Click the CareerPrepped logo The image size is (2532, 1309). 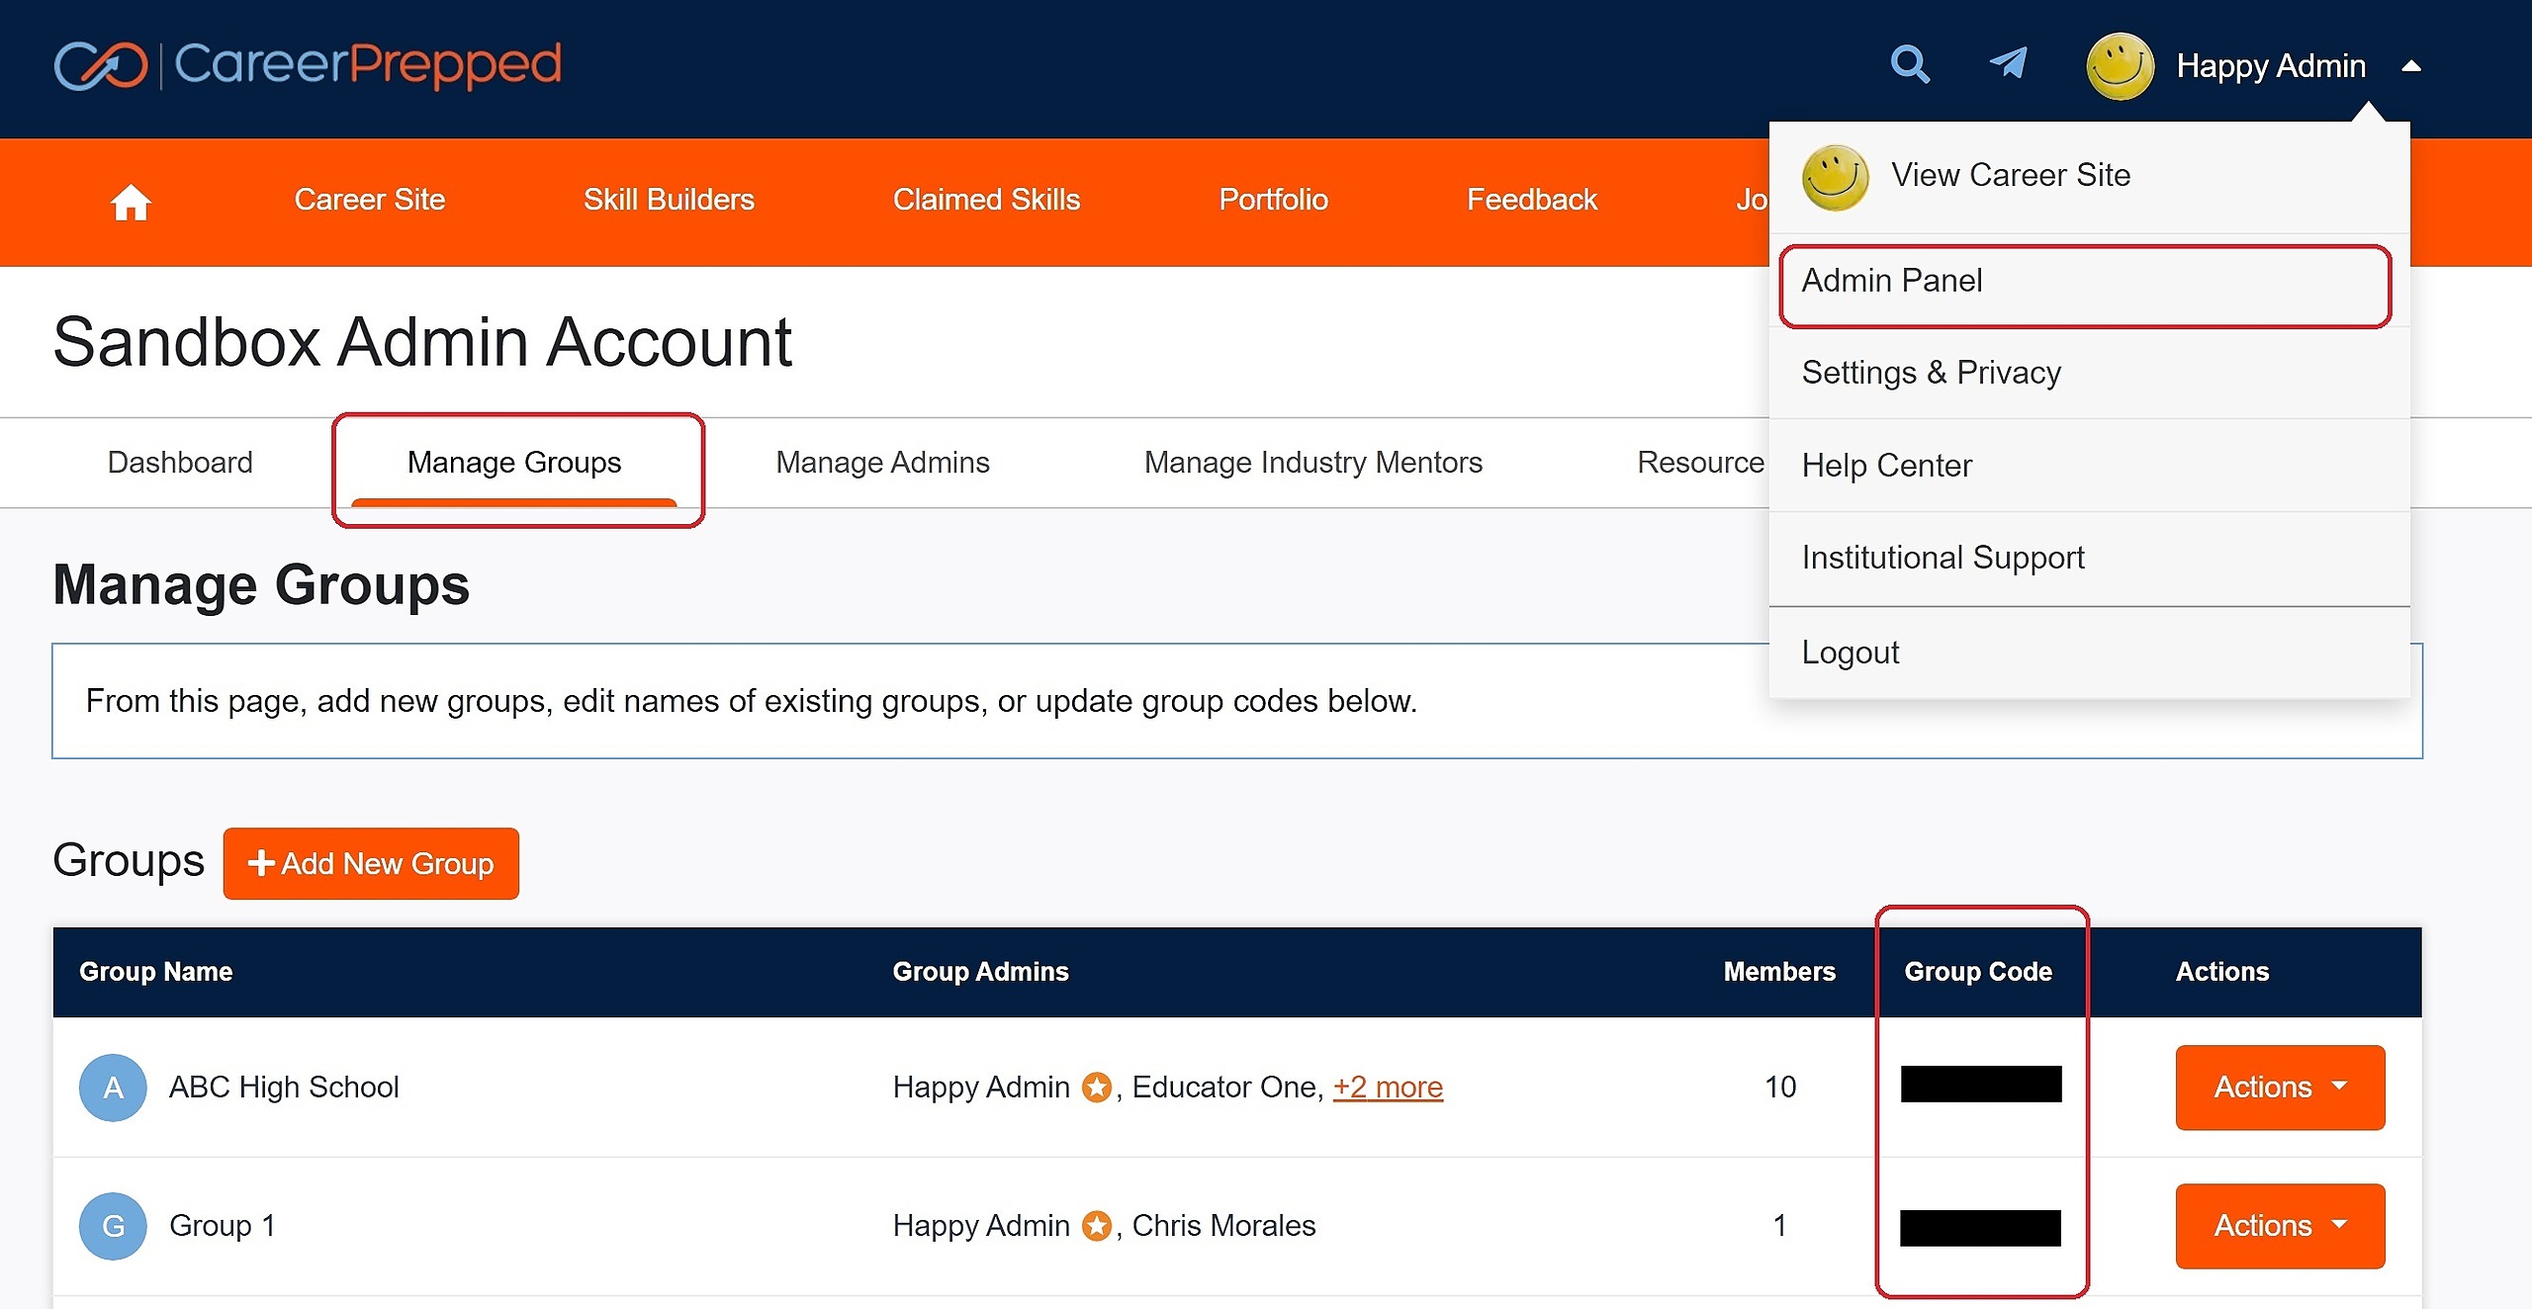pyautogui.click(x=308, y=65)
